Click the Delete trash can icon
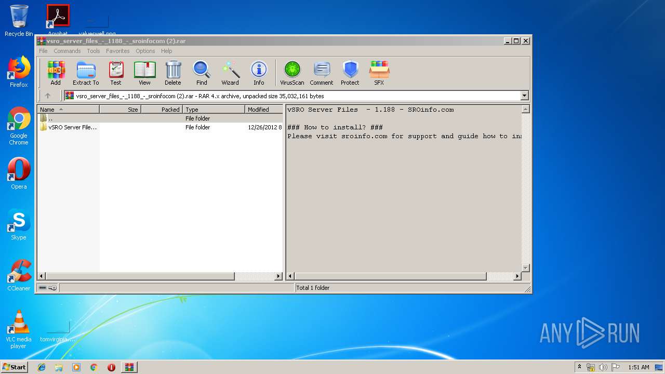The image size is (665, 374). 173,73
